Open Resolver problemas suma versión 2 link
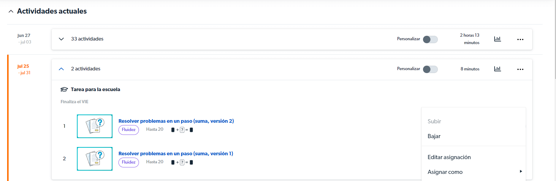This screenshot has height=181, width=556. (x=176, y=121)
